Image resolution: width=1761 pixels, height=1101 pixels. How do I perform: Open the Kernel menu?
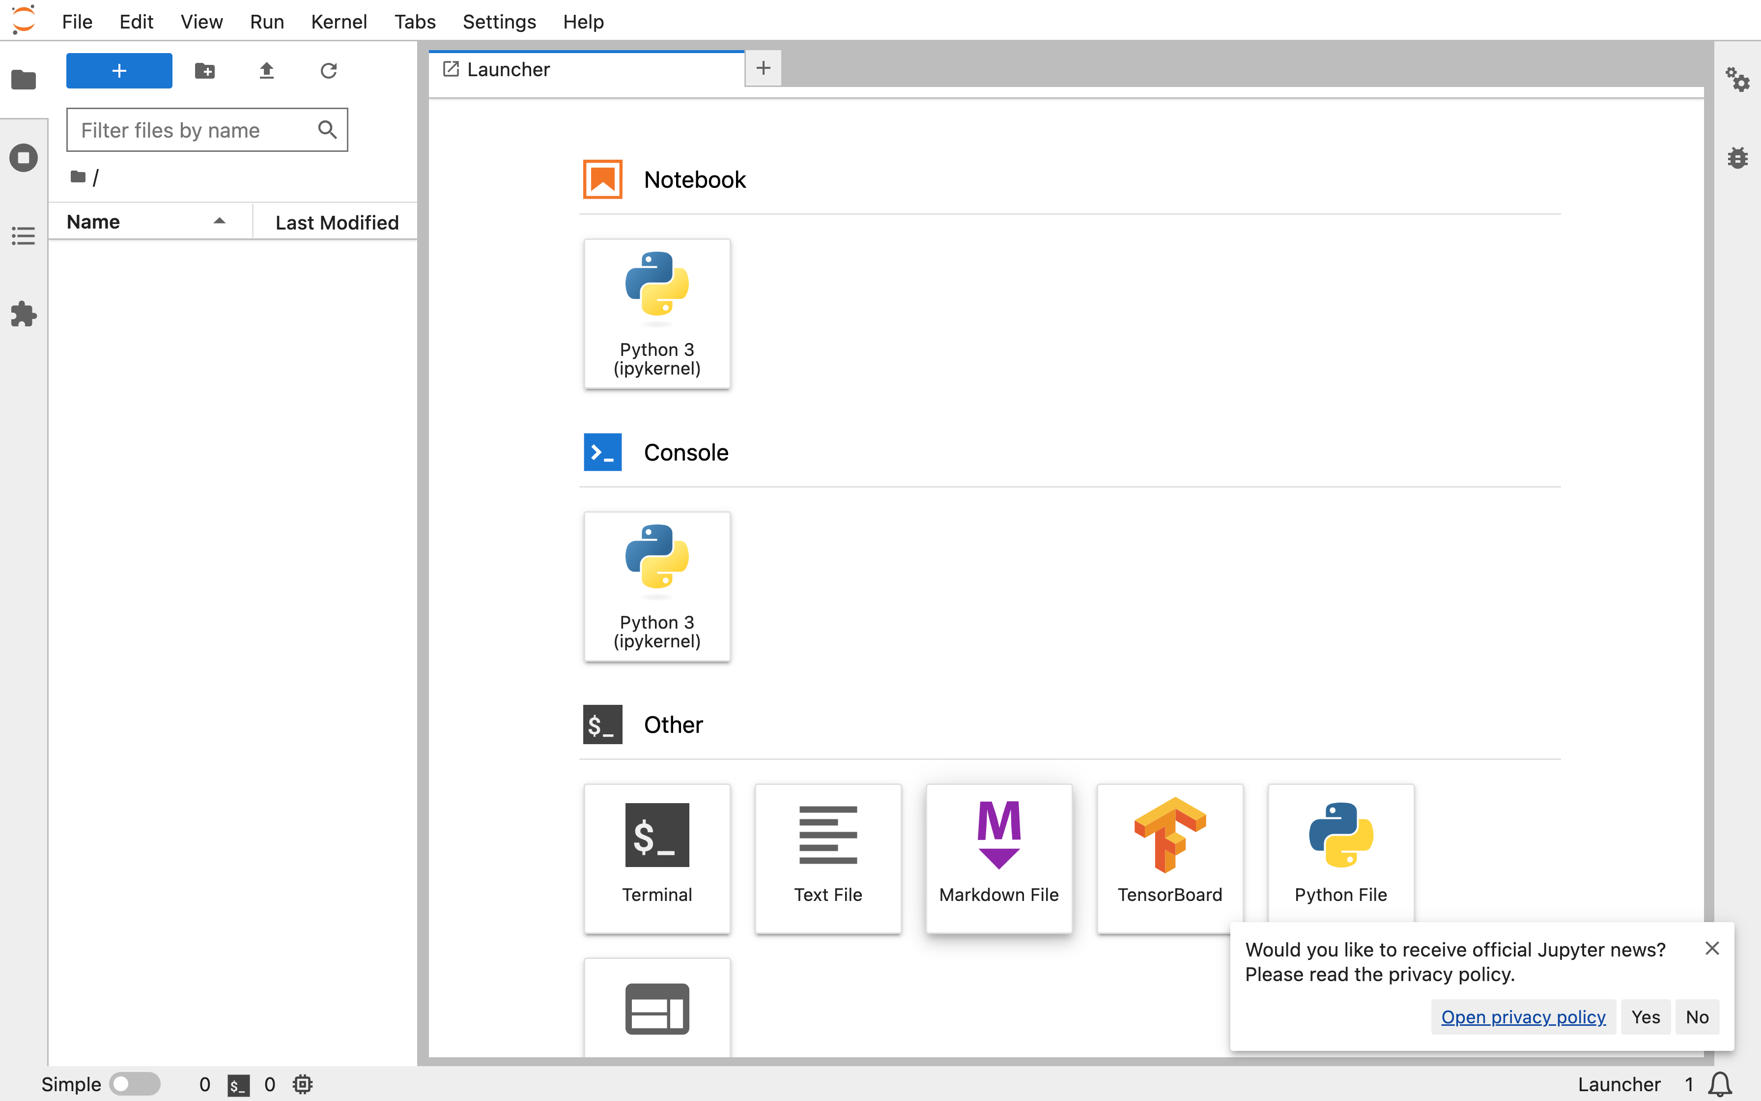tap(339, 21)
